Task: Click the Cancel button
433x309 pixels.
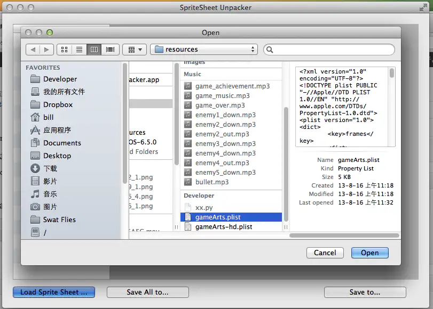Action: coord(325,253)
